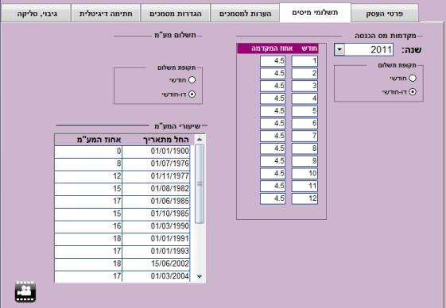Click the video camera help icon

tap(25, 291)
